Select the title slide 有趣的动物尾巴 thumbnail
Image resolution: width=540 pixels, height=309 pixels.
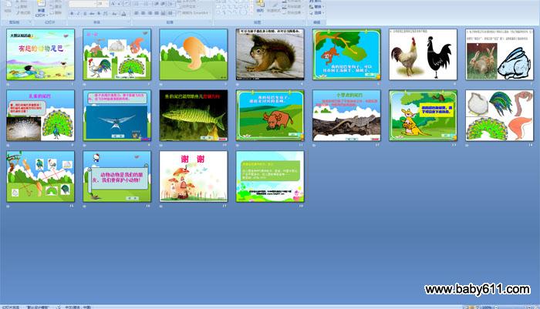point(40,55)
